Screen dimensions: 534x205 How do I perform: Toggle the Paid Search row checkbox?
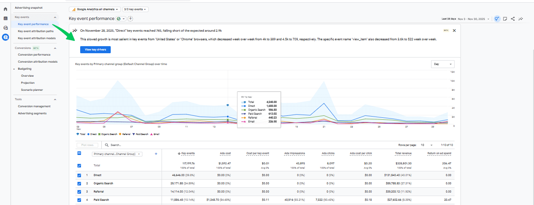tap(79, 200)
